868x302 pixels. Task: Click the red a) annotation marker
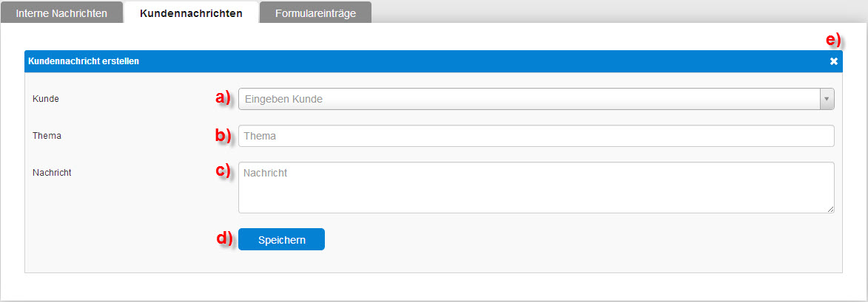coord(223,98)
